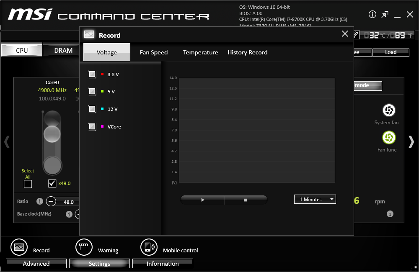Go to next page with right arrow
This screenshot has height=272, width=419.
tap(411, 142)
